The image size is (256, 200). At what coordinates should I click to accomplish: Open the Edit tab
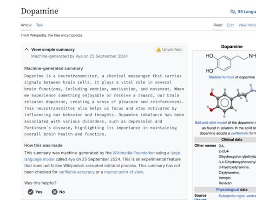coord(230,25)
